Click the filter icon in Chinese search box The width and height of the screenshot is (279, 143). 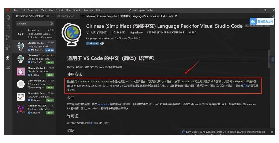[x=51, y=24]
